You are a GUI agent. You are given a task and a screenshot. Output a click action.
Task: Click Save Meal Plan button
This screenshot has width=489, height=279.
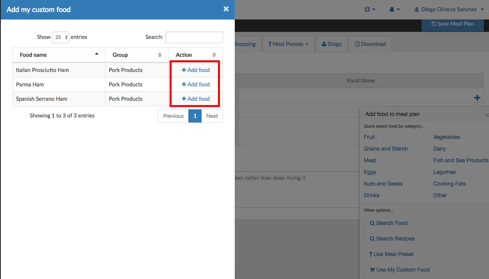coord(452,24)
